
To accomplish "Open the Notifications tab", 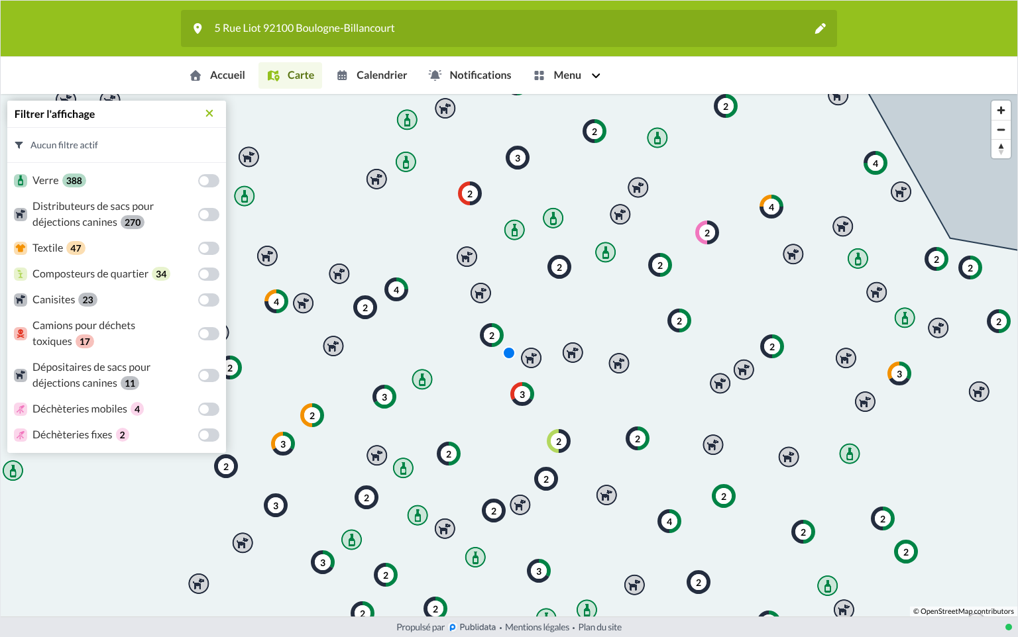I will 470,75.
